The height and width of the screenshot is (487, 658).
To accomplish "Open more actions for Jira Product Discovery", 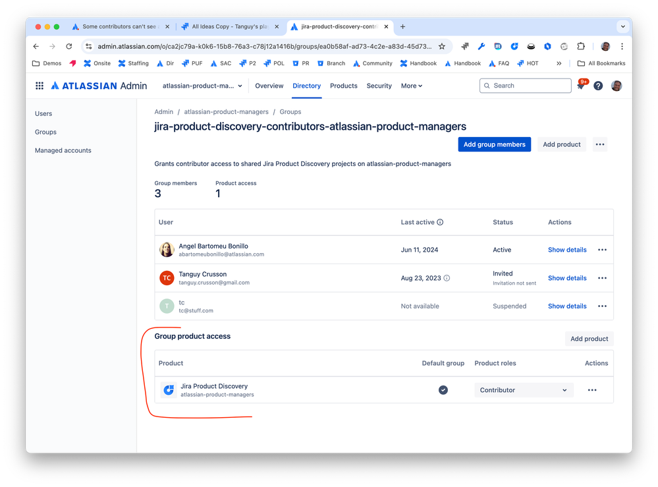I will [592, 390].
